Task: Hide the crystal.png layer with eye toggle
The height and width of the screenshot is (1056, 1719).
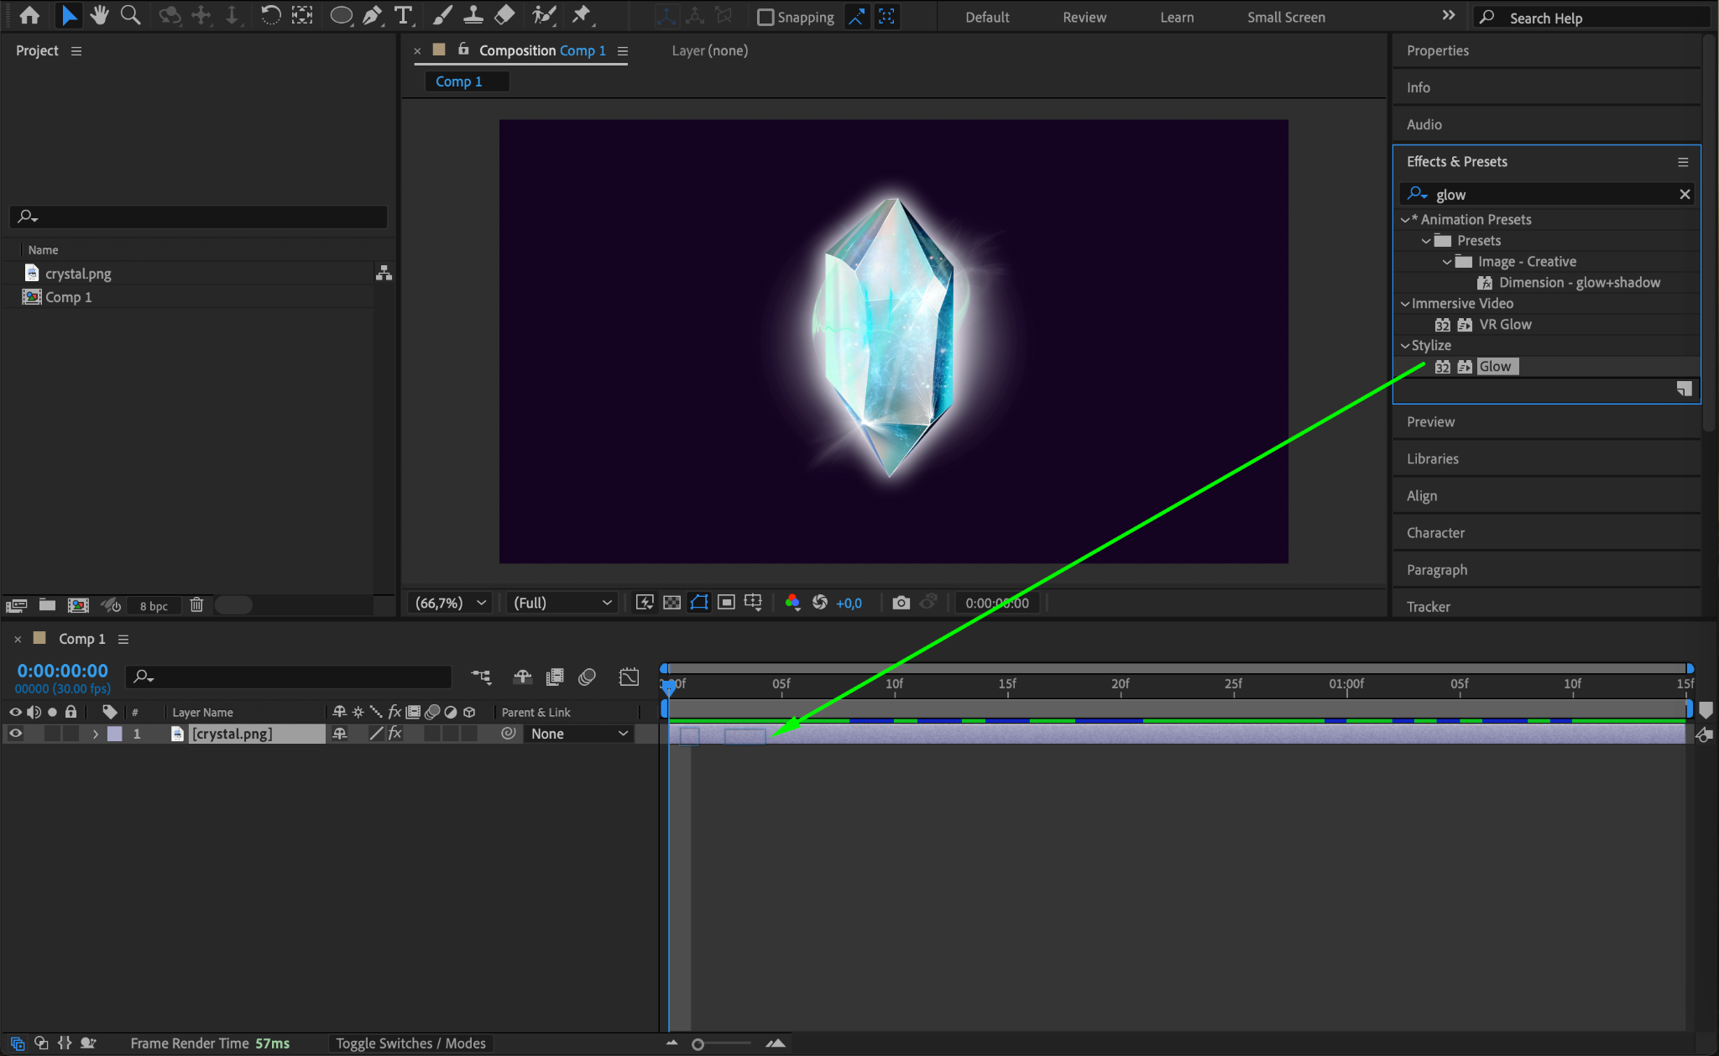Action: 15,734
